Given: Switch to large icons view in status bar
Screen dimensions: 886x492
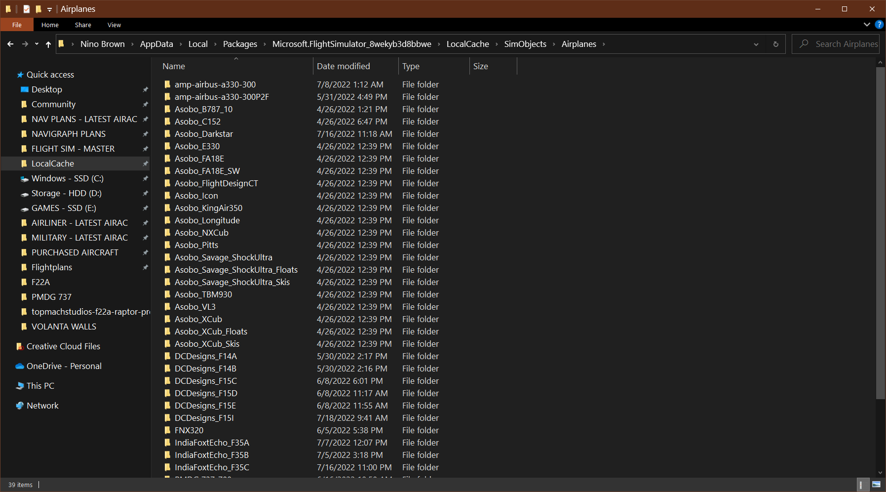Looking at the screenshot, I should 876,485.
